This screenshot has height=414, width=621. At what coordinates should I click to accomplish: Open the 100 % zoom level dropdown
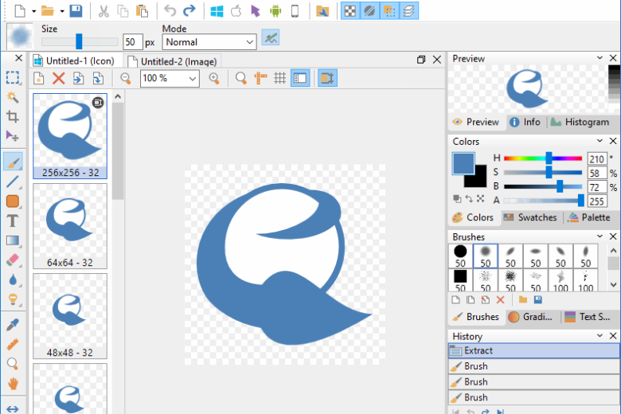(170, 78)
